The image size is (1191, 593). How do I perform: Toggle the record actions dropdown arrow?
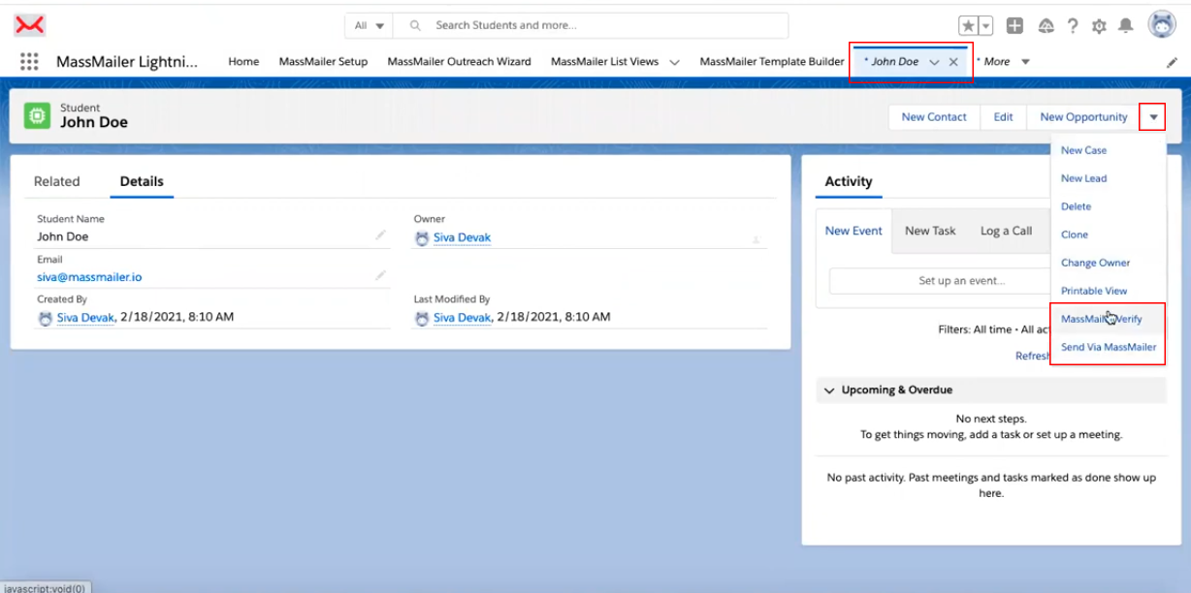(1153, 117)
